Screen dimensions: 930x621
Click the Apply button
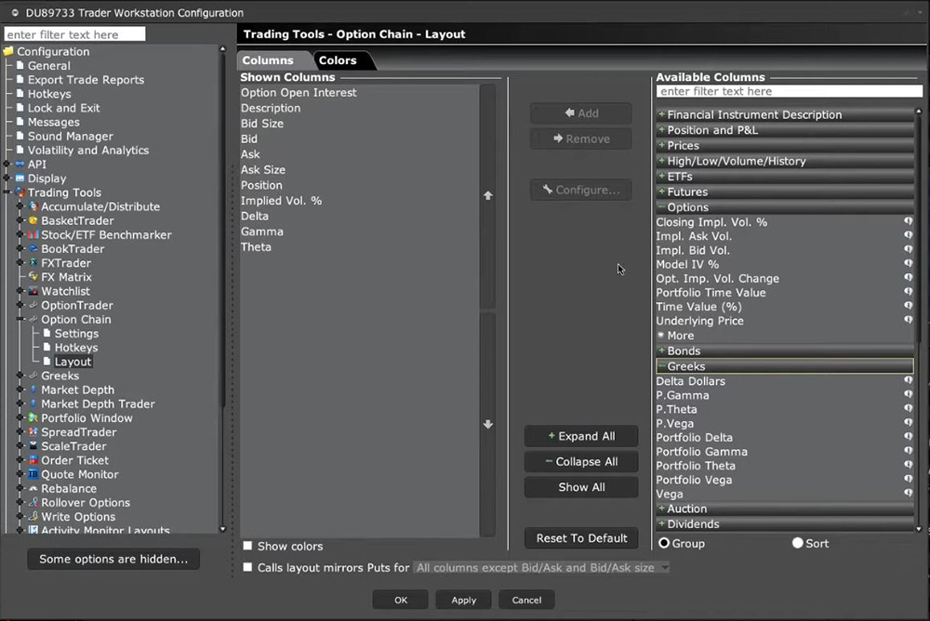[464, 600]
